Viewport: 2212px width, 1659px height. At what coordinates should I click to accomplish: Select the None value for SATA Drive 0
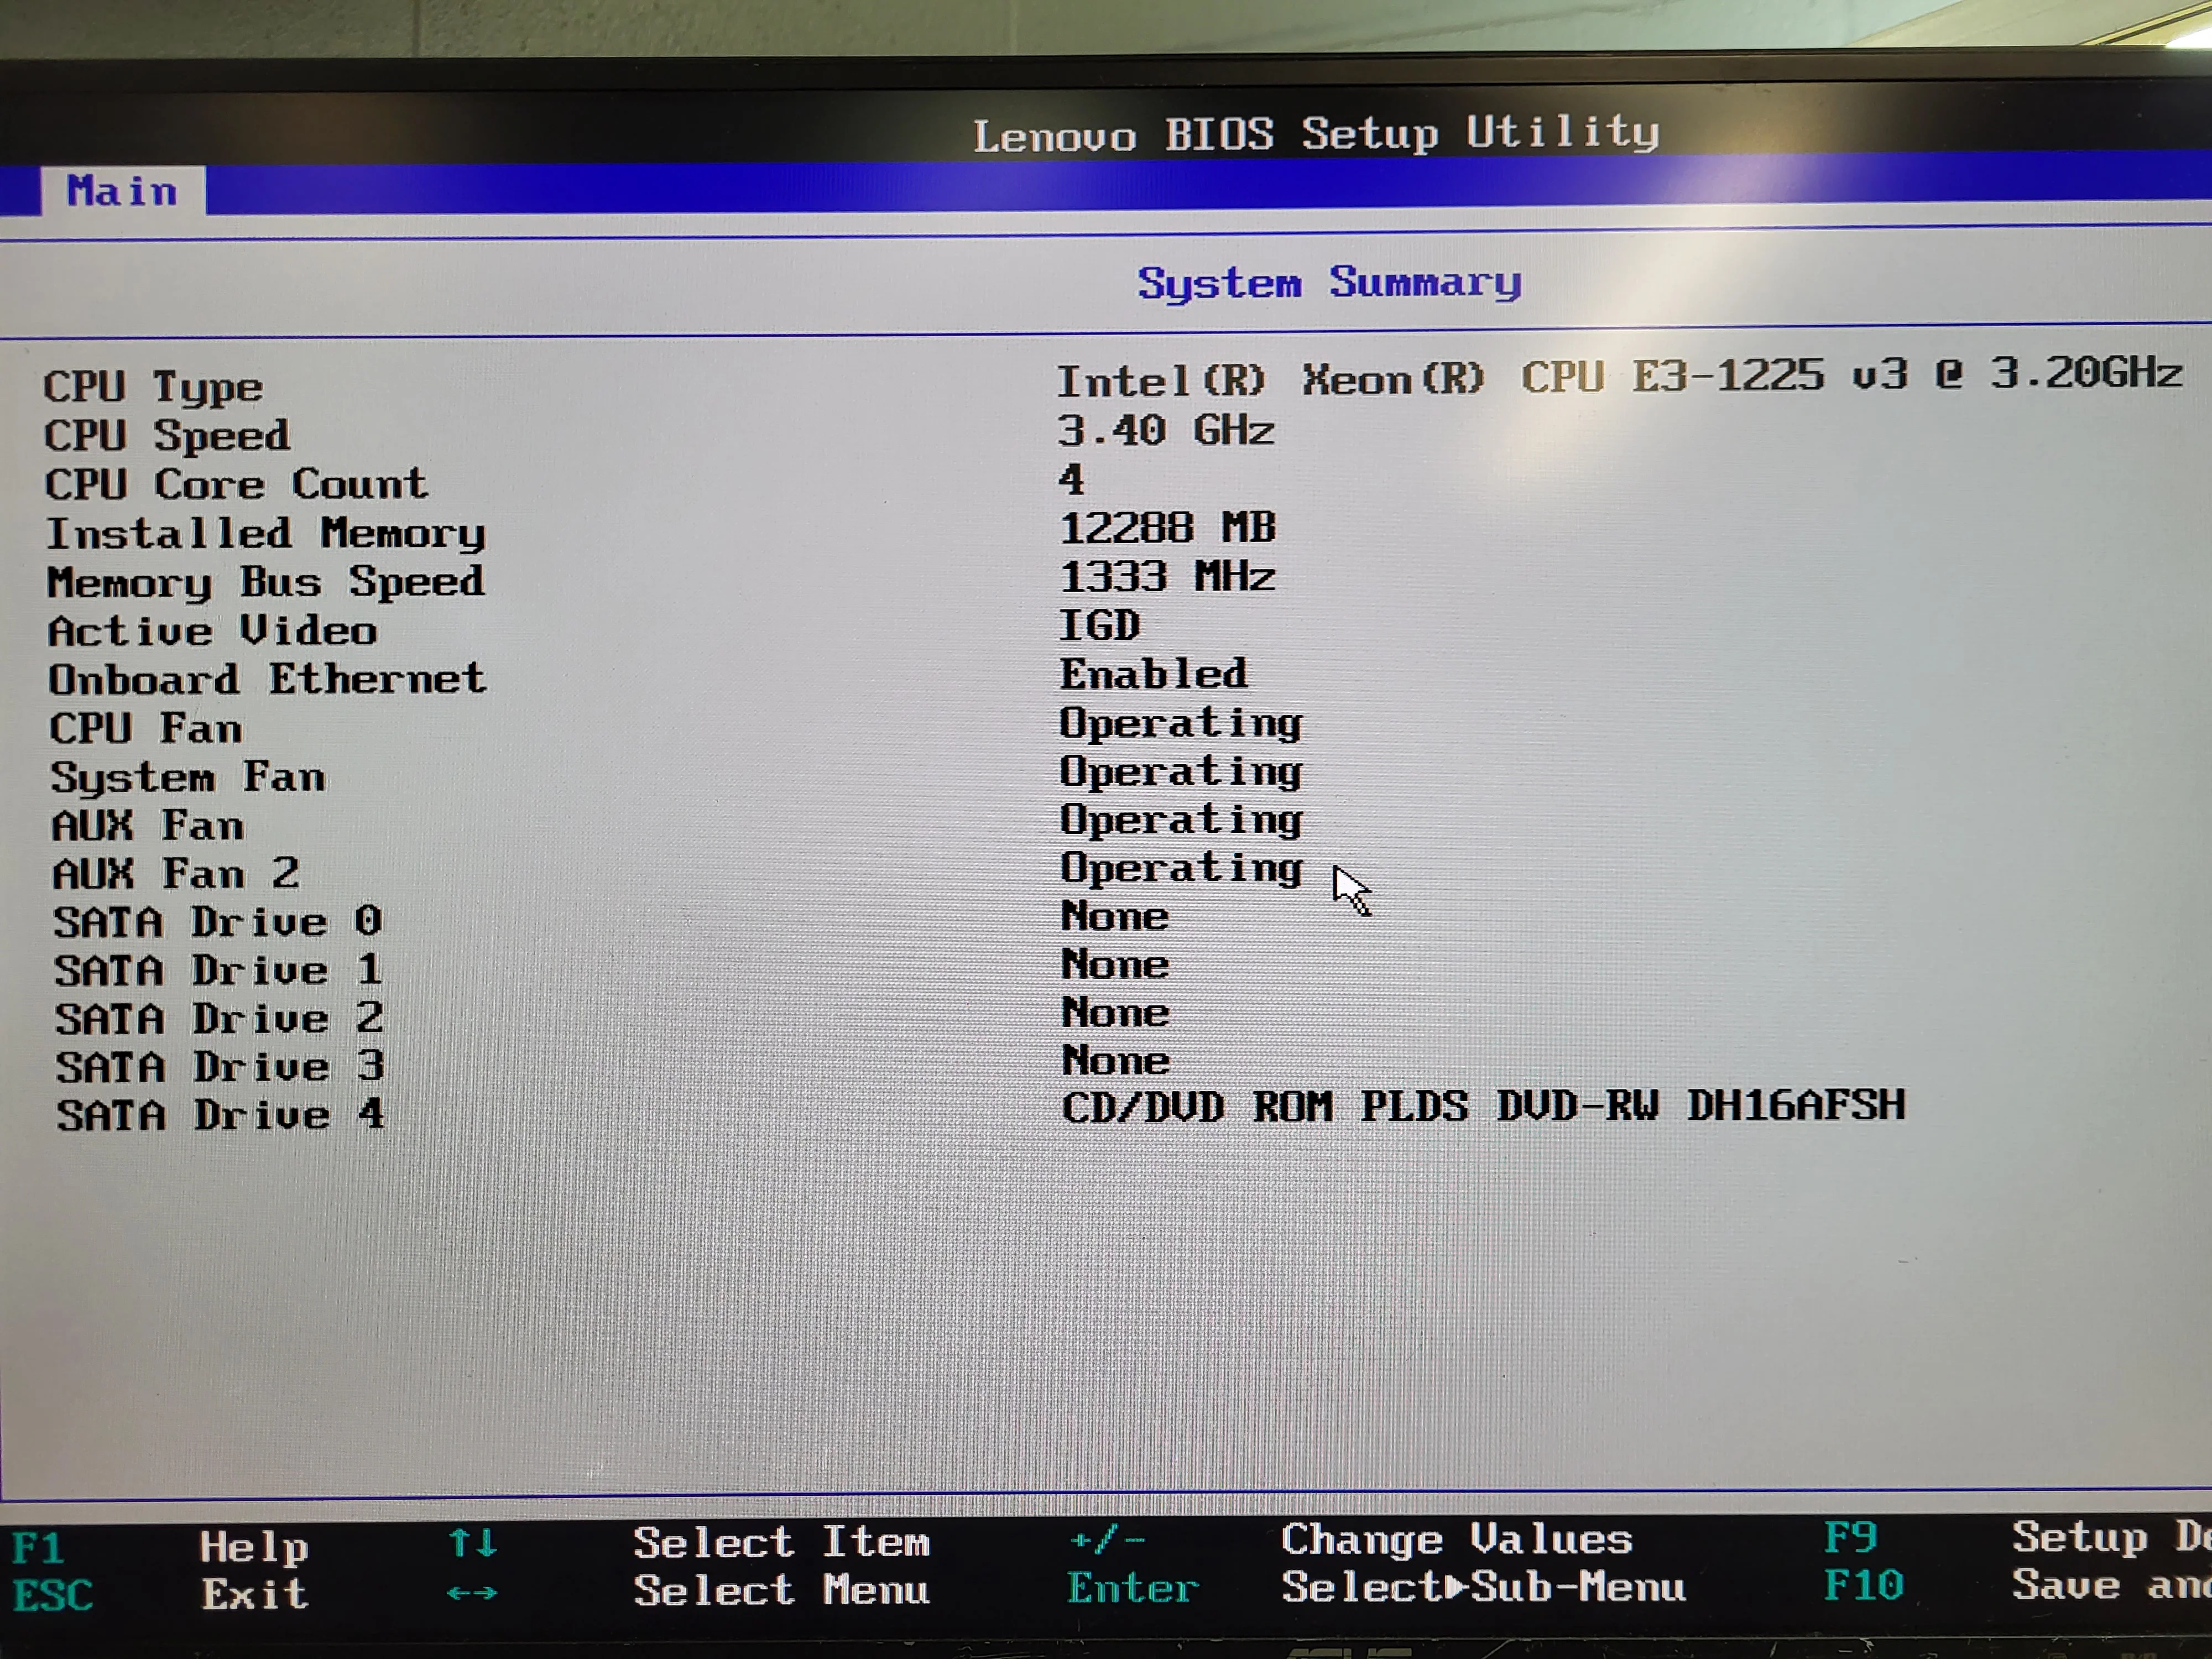pyautogui.click(x=1115, y=915)
